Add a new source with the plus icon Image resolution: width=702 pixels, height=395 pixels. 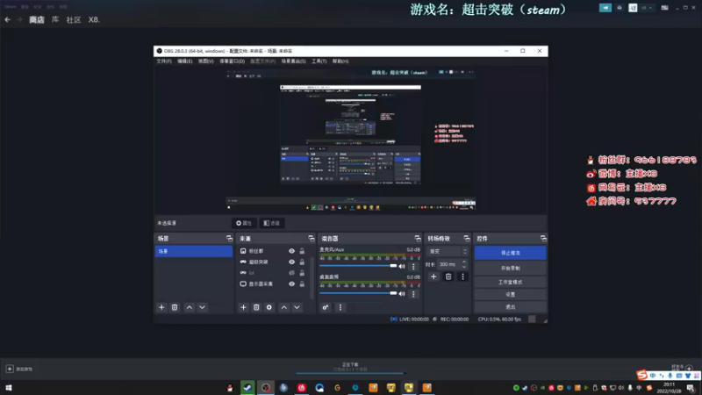click(x=244, y=308)
